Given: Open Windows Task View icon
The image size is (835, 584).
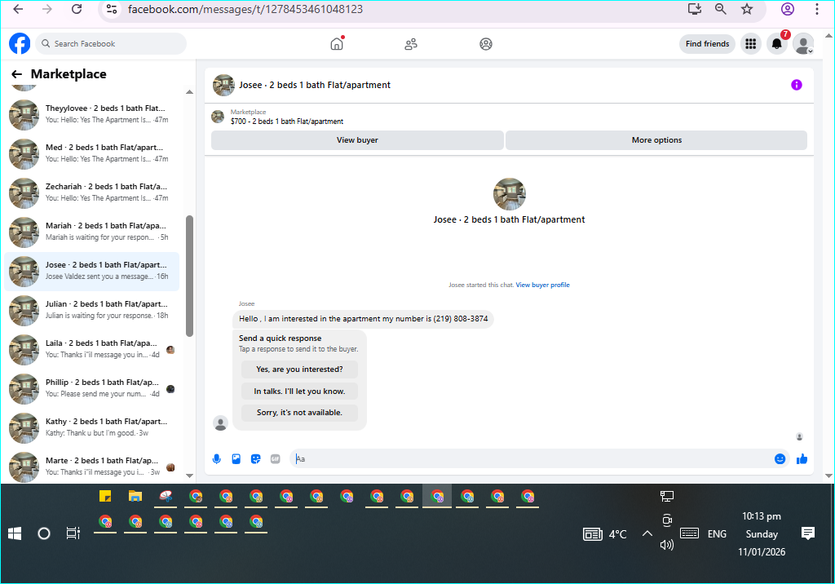Looking at the screenshot, I should click(73, 533).
